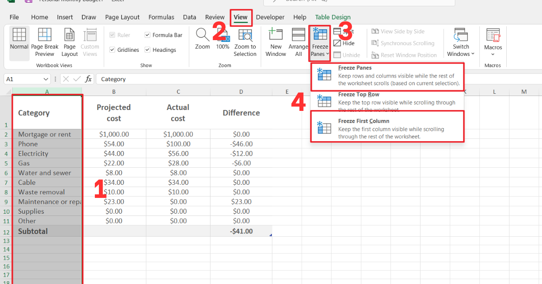Image resolution: width=542 pixels, height=284 pixels.
Task: Open the Review tab
Action: pyautogui.click(x=215, y=17)
